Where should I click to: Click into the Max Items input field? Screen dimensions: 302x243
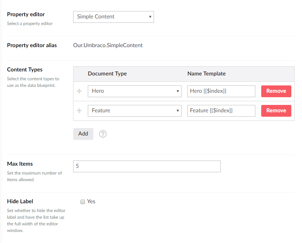(147, 166)
